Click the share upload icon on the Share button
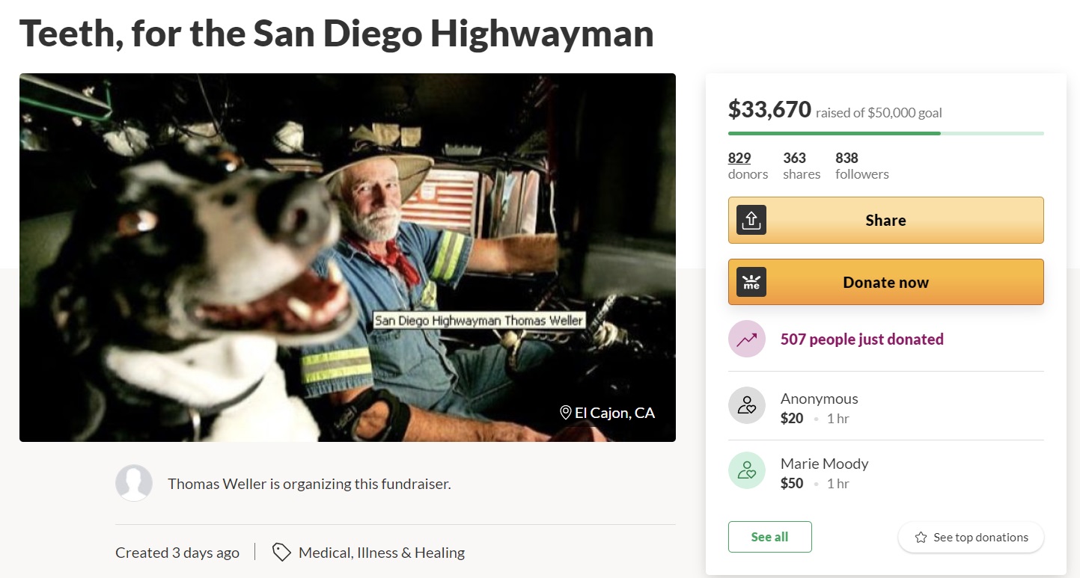 point(751,220)
